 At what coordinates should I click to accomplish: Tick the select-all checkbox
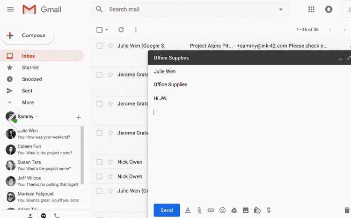coord(99,30)
